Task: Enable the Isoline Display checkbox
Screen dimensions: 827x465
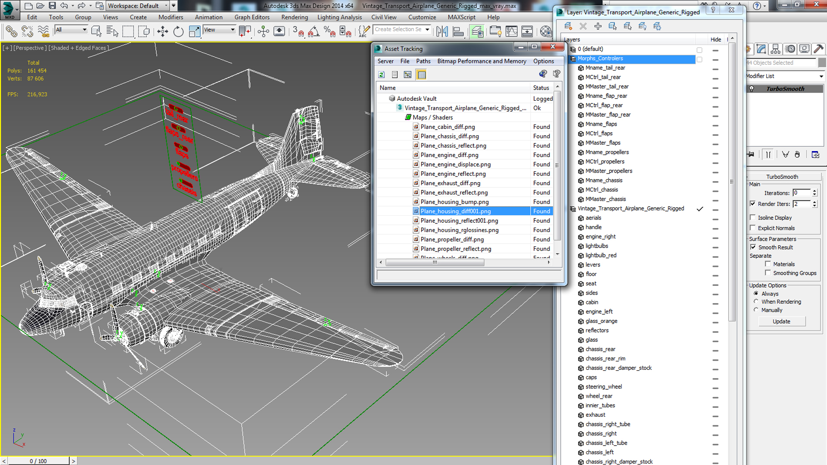Action: coord(752,217)
